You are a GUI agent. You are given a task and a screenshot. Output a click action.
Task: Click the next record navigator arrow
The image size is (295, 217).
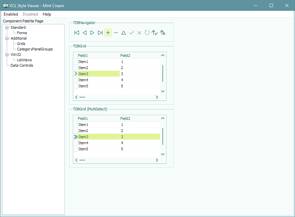click(x=92, y=33)
